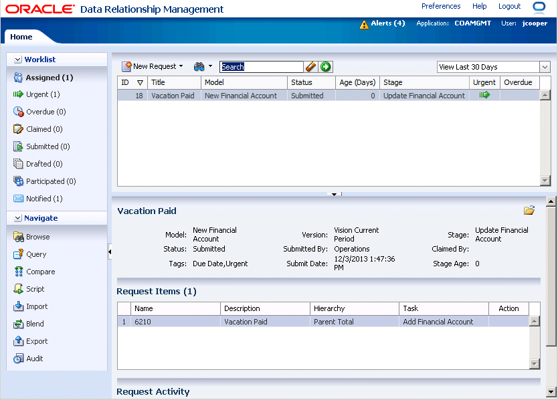Viewport: 558px width, 400px height.
Task: Open the Import icon
Action: [x=18, y=306]
